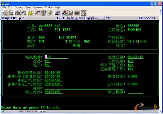
Task: Click the ANSI status bar entry
Action: pos(21,111)
